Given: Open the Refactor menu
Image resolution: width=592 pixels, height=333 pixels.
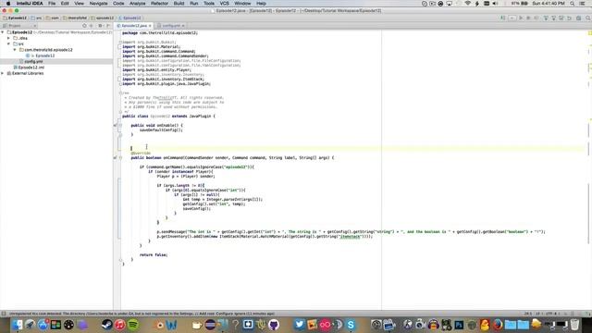Looking at the screenshot, I should pyautogui.click(x=159, y=4).
